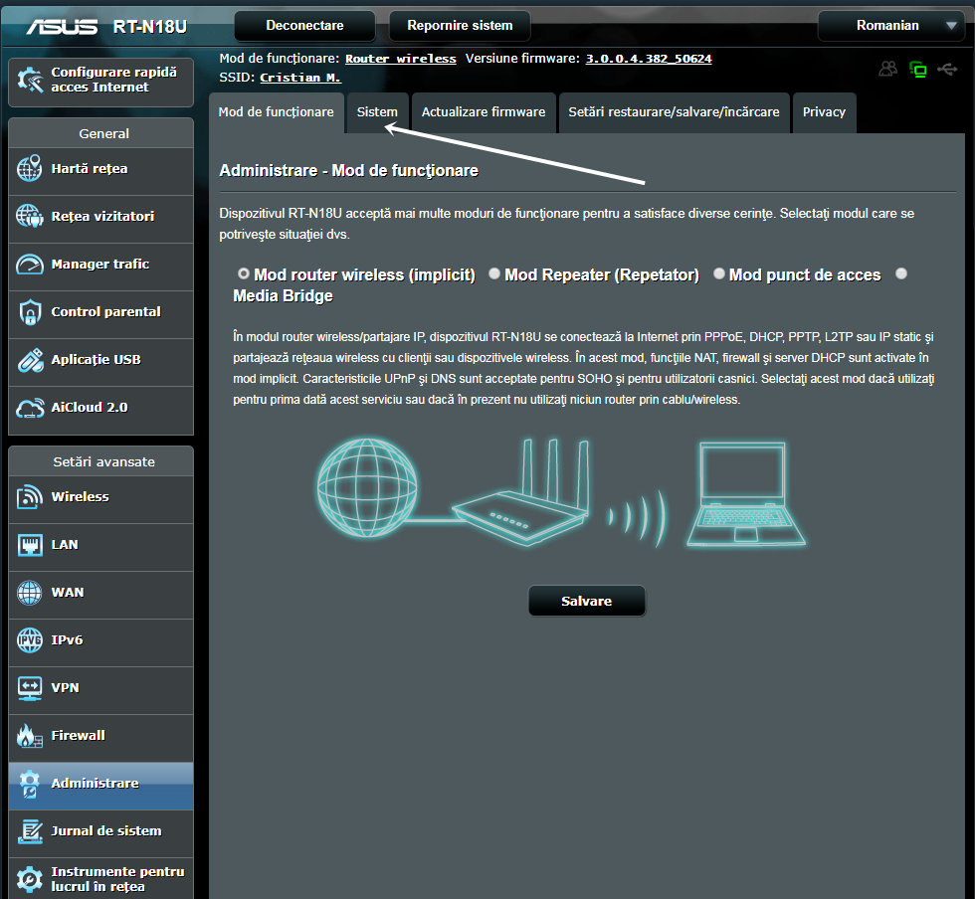
Task: Click the USB status icon
Action: click(x=947, y=69)
